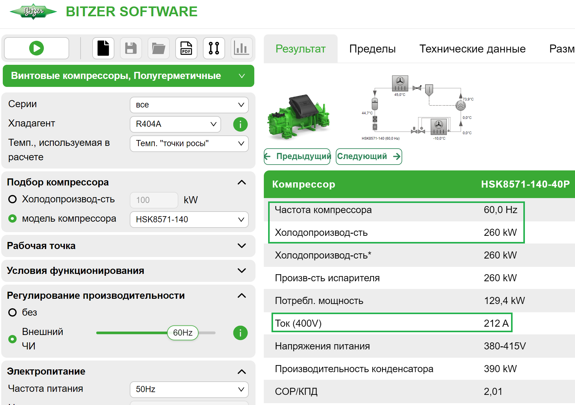
Task: Open a saved project via folder icon
Action: pos(158,48)
